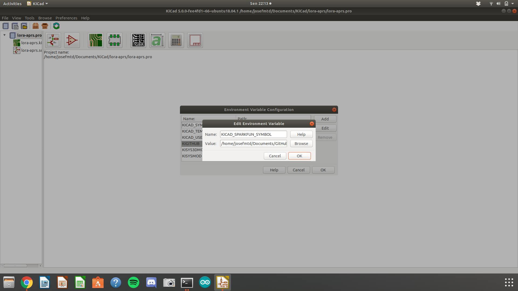Image resolution: width=518 pixels, height=291 pixels.
Task: Confirm the edited variable with OK
Action: click(299, 156)
